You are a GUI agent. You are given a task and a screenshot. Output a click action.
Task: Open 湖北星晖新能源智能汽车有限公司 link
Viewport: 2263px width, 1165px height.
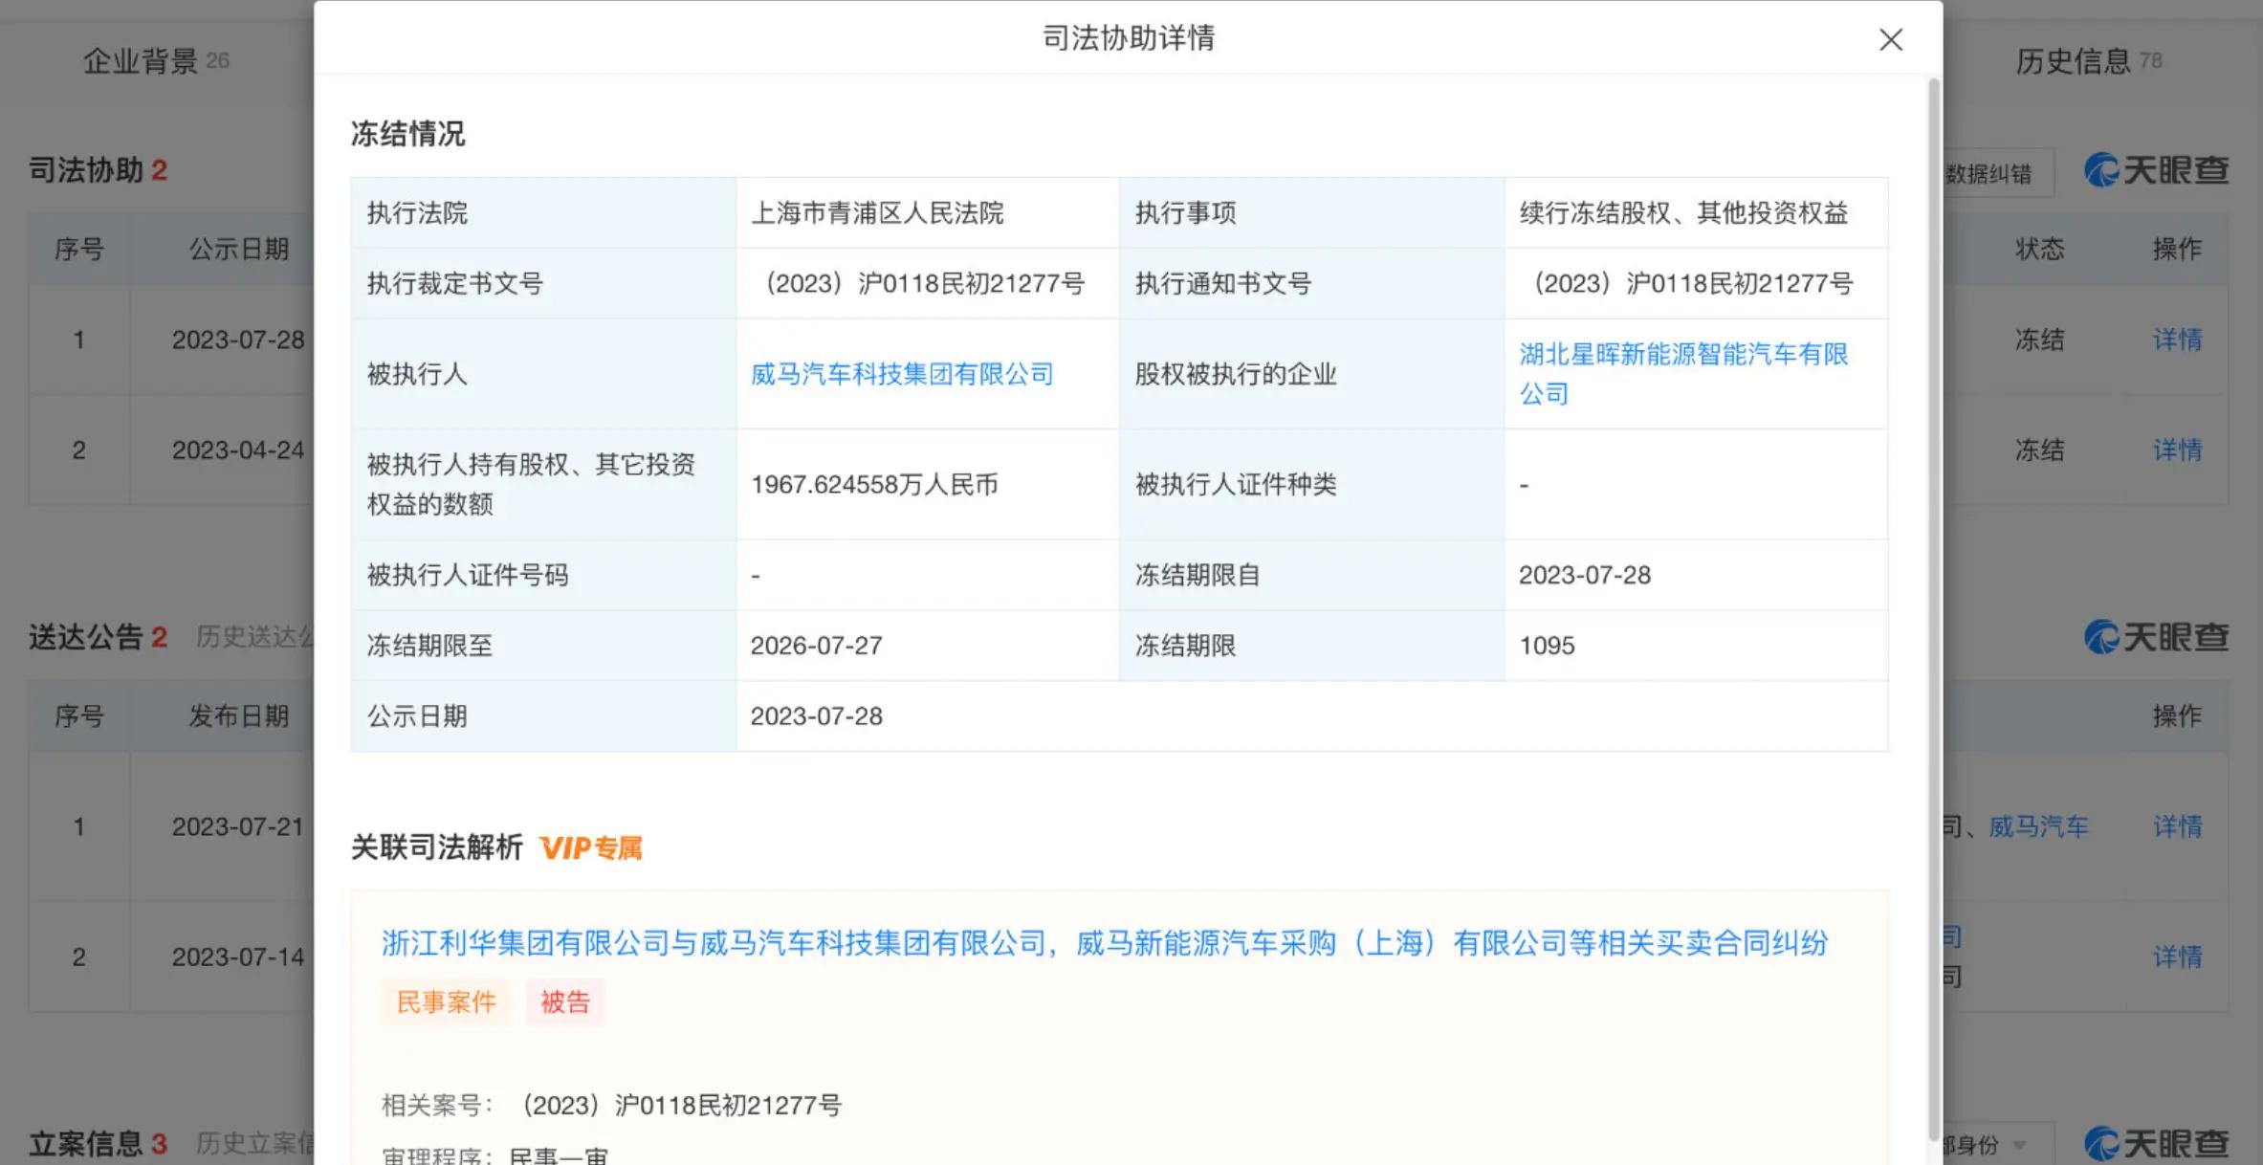coord(1683,374)
